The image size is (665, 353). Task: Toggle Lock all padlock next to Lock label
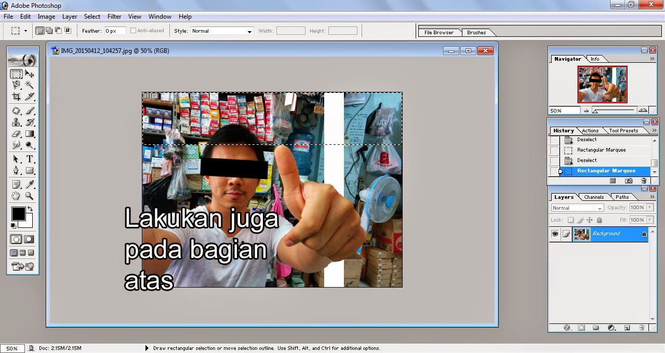pos(599,220)
